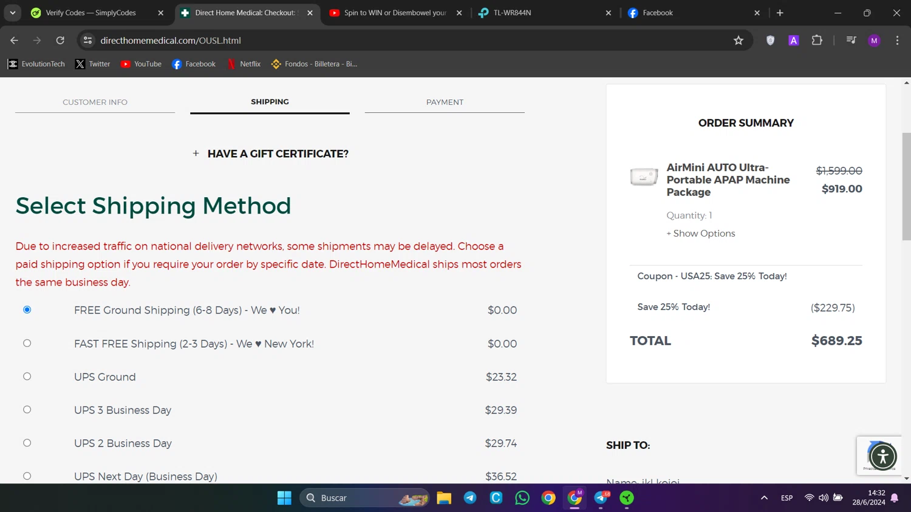Select UPS 2 Business Day shipping
Viewport: 911px width, 512px height.
tap(27, 443)
